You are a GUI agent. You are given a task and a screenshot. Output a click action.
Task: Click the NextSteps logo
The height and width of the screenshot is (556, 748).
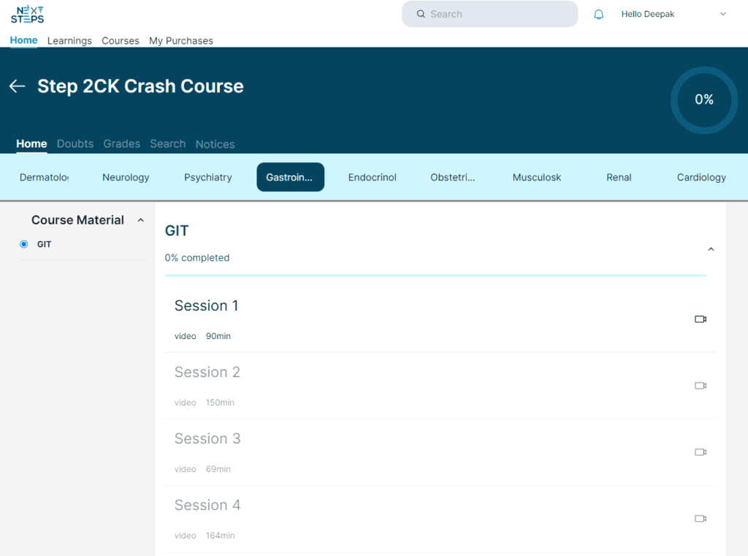click(x=26, y=14)
